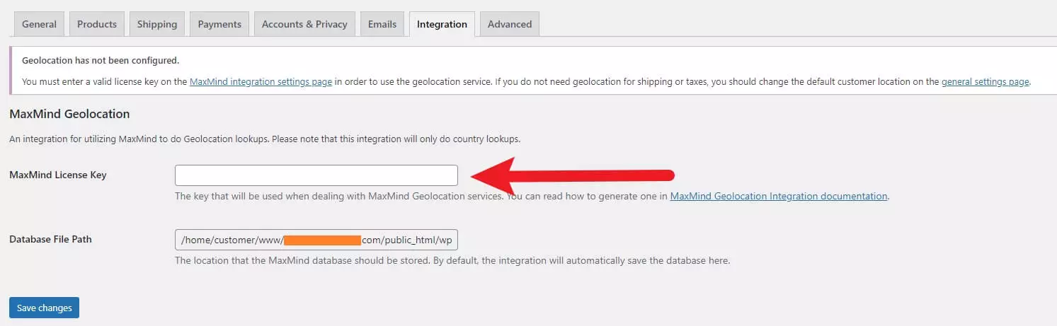Select the MaxMind Geolocation heading
Image resolution: width=1057 pixels, height=326 pixels.
[69, 114]
